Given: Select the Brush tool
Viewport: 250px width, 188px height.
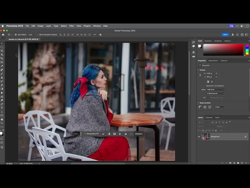Looking at the screenshot, I should [2, 74].
